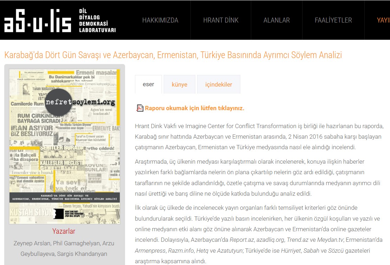Open the HAKKIMIZDA menu

(160, 20)
